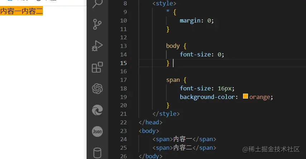Click the opening <body> tag
This screenshot has height=159, width=306.
pyautogui.click(x=149, y=131)
